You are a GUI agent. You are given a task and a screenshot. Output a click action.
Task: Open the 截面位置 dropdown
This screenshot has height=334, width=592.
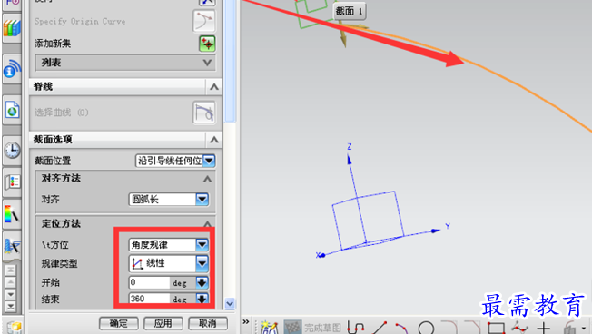209,161
